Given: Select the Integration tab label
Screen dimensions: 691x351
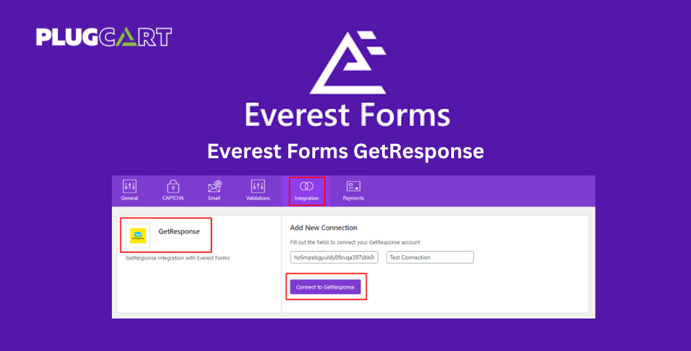Looking at the screenshot, I should pos(306,198).
